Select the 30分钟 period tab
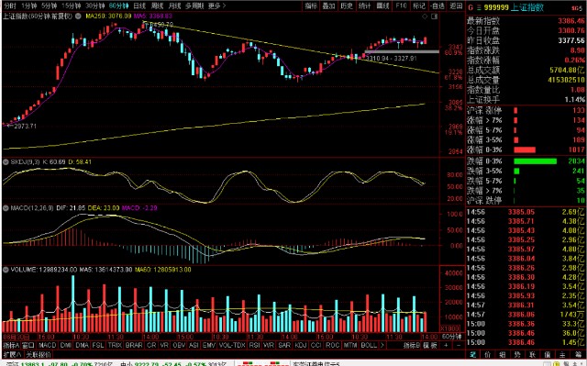This screenshot has height=366, width=587. pyautogui.click(x=95, y=6)
